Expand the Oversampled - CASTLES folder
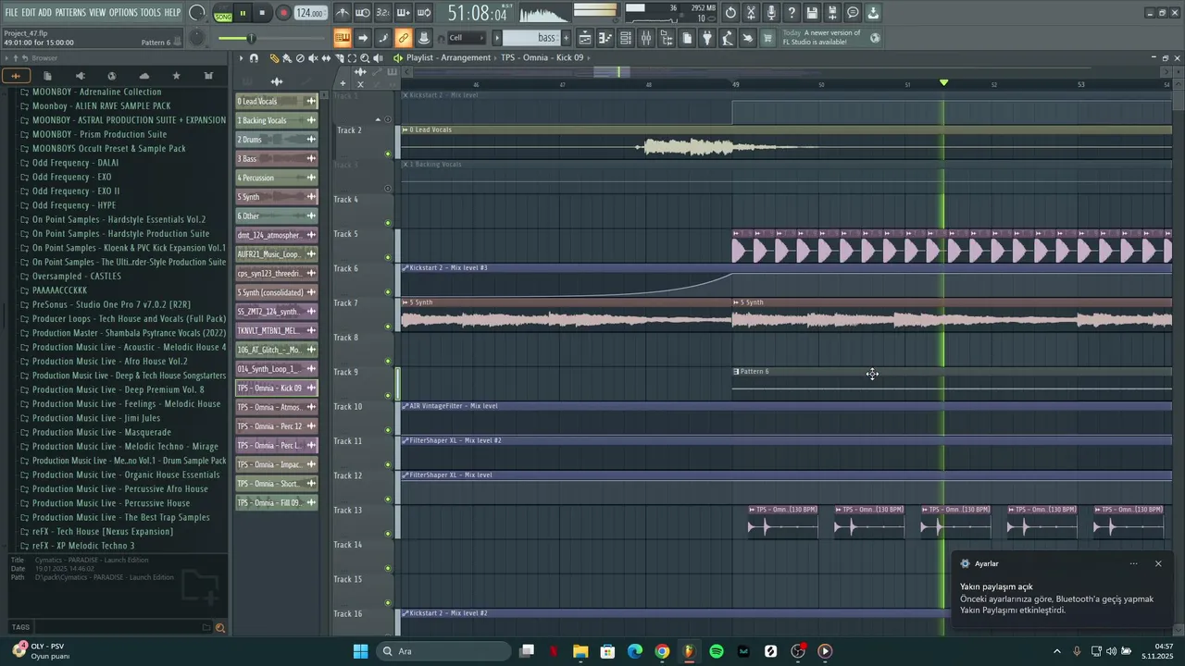1185x666 pixels. point(77,276)
